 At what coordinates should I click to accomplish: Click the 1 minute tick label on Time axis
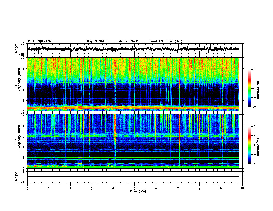pyautogui.click(x=49, y=188)
